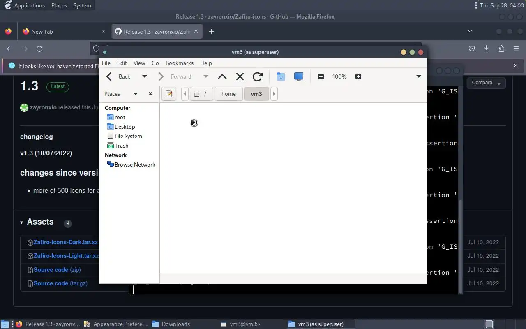Select the root '/' path button

(x=201, y=94)
